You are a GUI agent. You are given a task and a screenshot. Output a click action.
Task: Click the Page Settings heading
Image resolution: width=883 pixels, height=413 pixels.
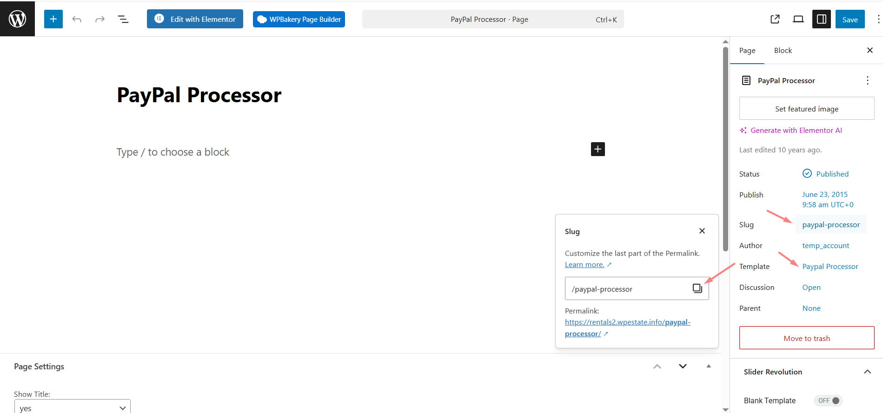39,367
